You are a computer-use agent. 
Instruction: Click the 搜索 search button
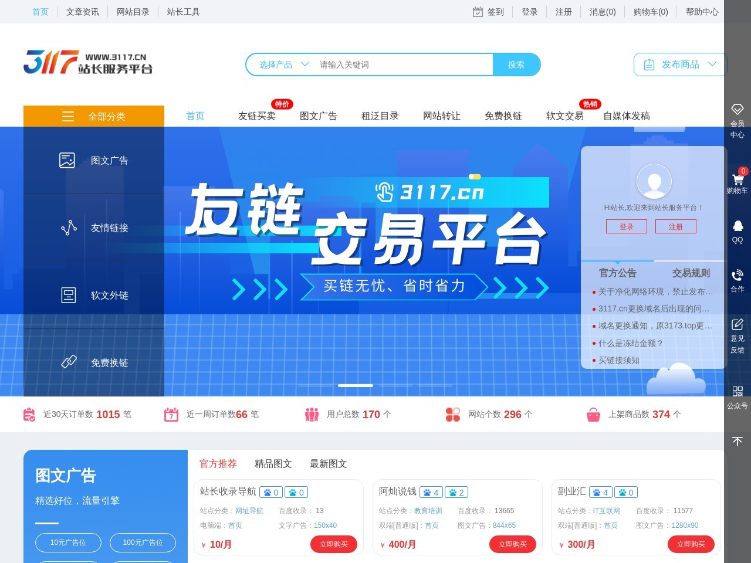[516, 65]
